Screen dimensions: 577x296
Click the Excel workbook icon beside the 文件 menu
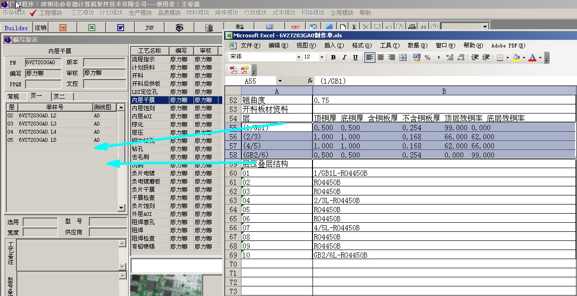coord(232,46)
